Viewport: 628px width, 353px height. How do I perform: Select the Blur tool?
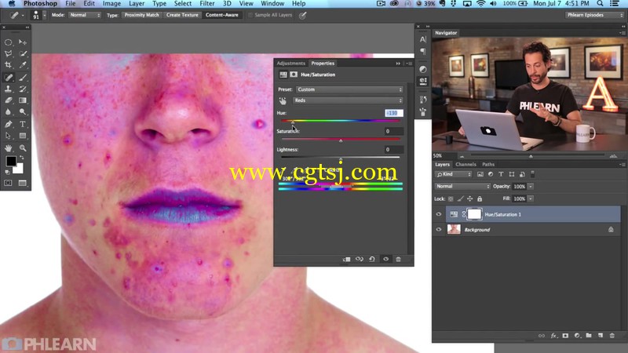[x=8, y=112]
